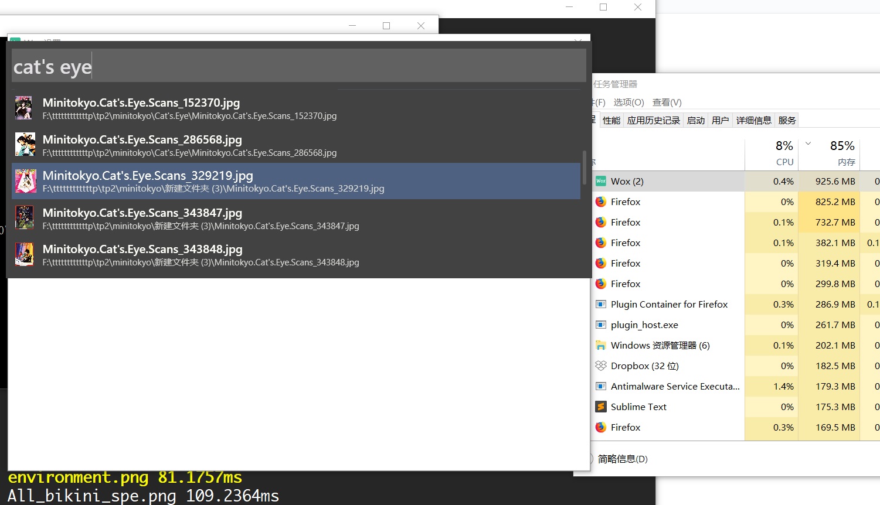Click the Plugin Container for Firefox icon

point(600,304)
